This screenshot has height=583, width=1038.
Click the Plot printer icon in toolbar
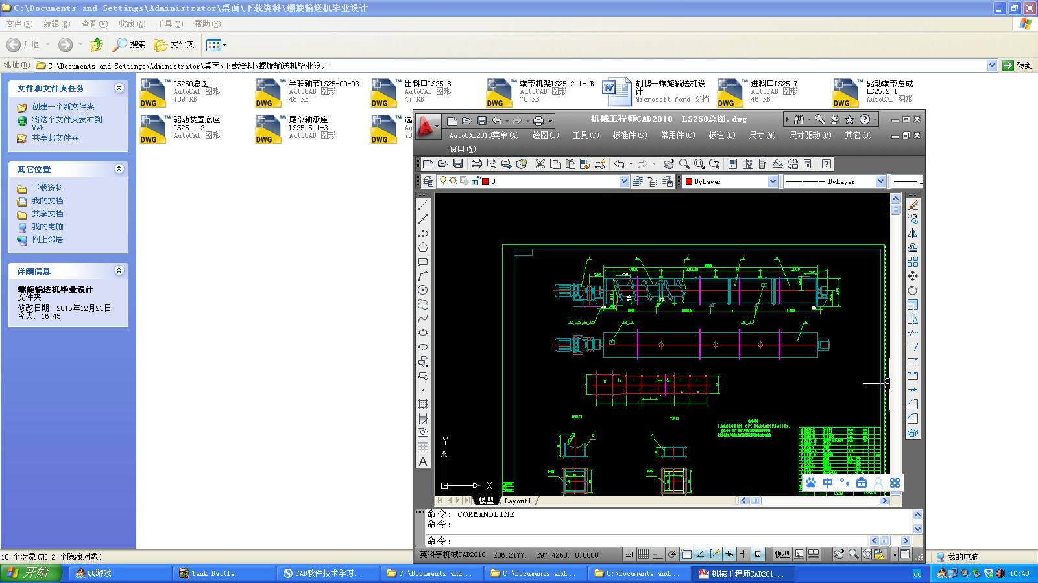[476, 164]
